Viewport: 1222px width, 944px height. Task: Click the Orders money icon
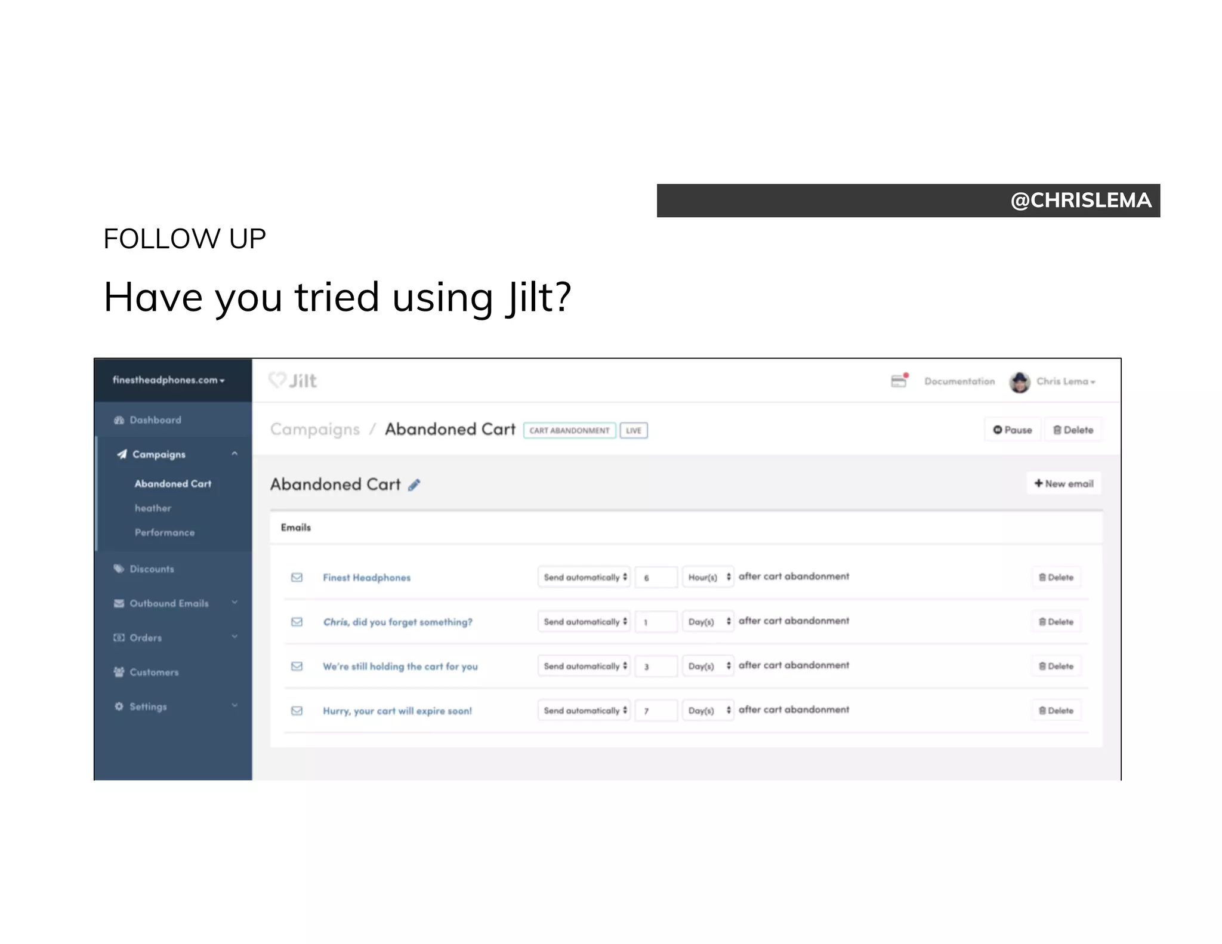click(x=119, y=638)
